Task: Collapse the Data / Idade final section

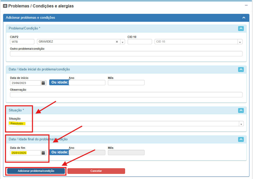Action: click(241, 139)
